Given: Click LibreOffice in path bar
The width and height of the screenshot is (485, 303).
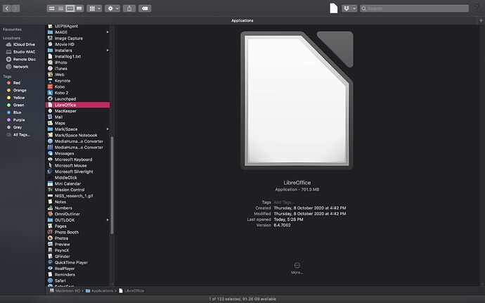Looking at the screenshot, I should pos(131,291).
